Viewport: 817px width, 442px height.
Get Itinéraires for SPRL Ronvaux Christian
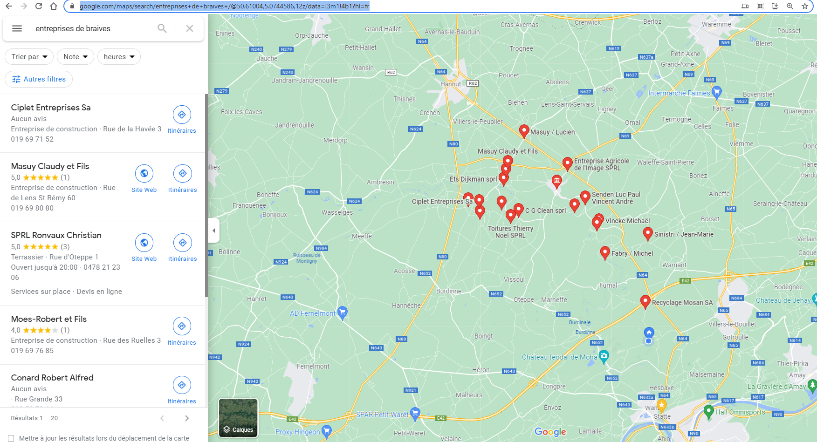point(182,248)
